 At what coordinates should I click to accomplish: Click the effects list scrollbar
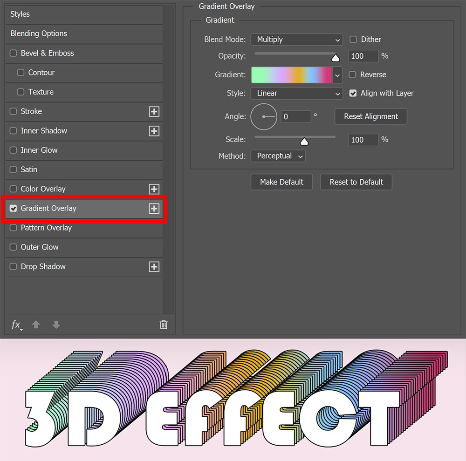(x=169, y=159)
